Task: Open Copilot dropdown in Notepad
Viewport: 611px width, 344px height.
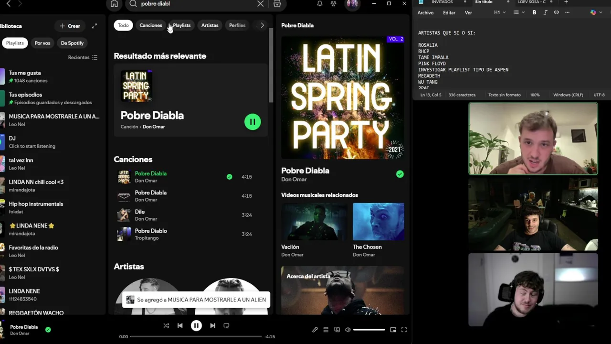Action: click(x=595, y=12)
